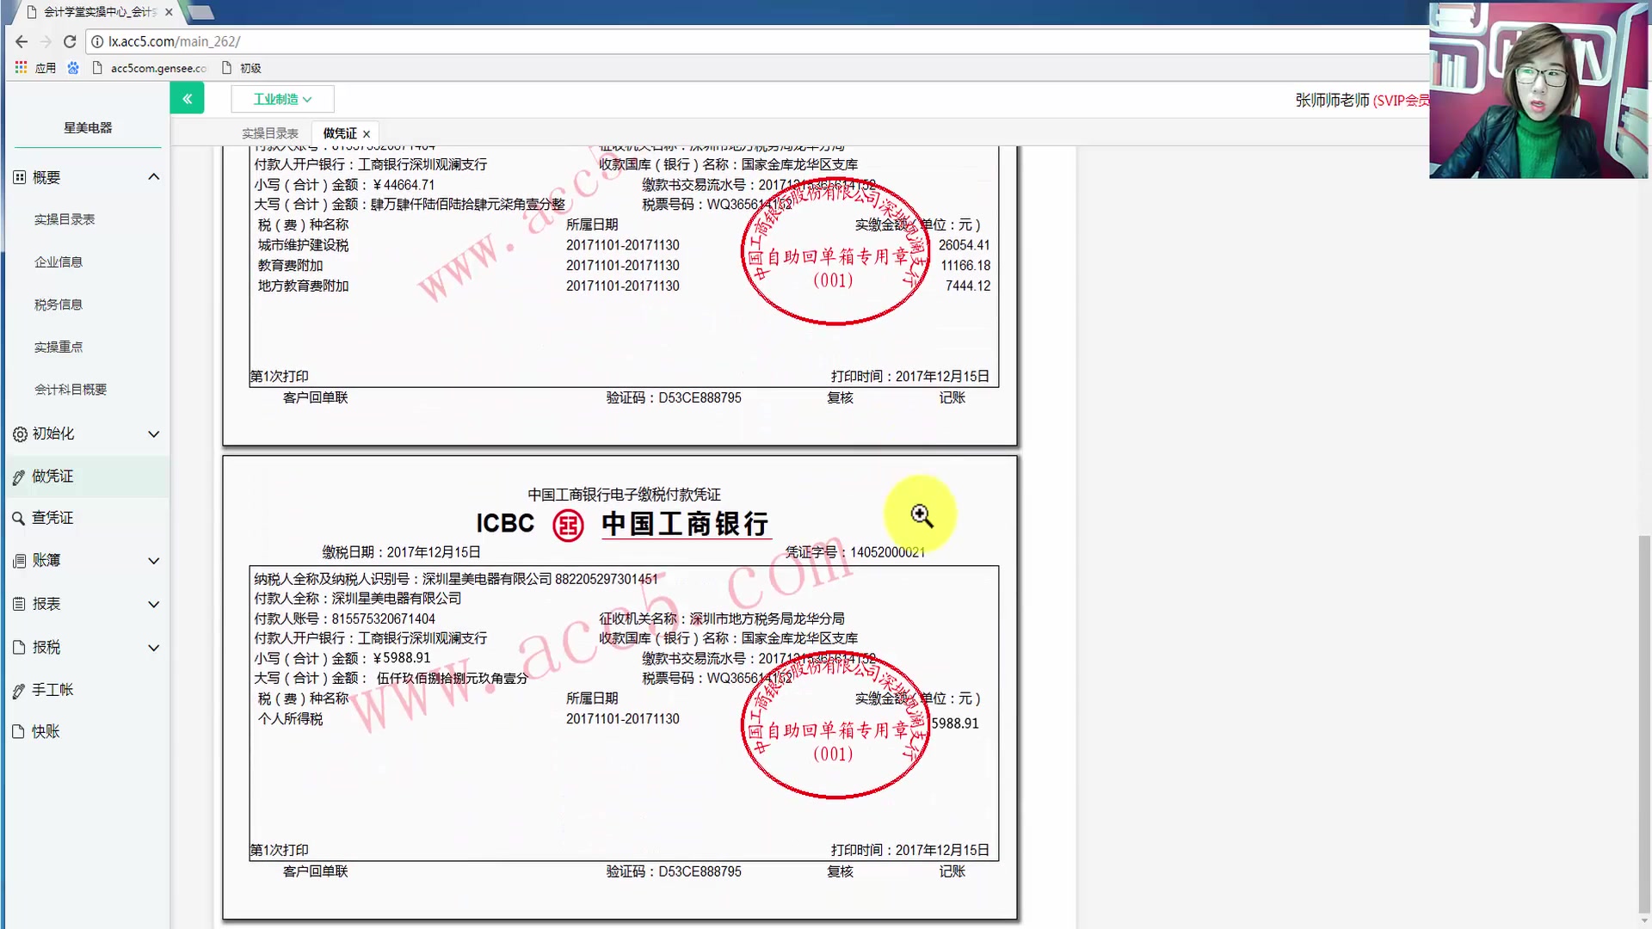
Task: Click 凭证字号 14052000021 text
Action: tap(855, 552)
